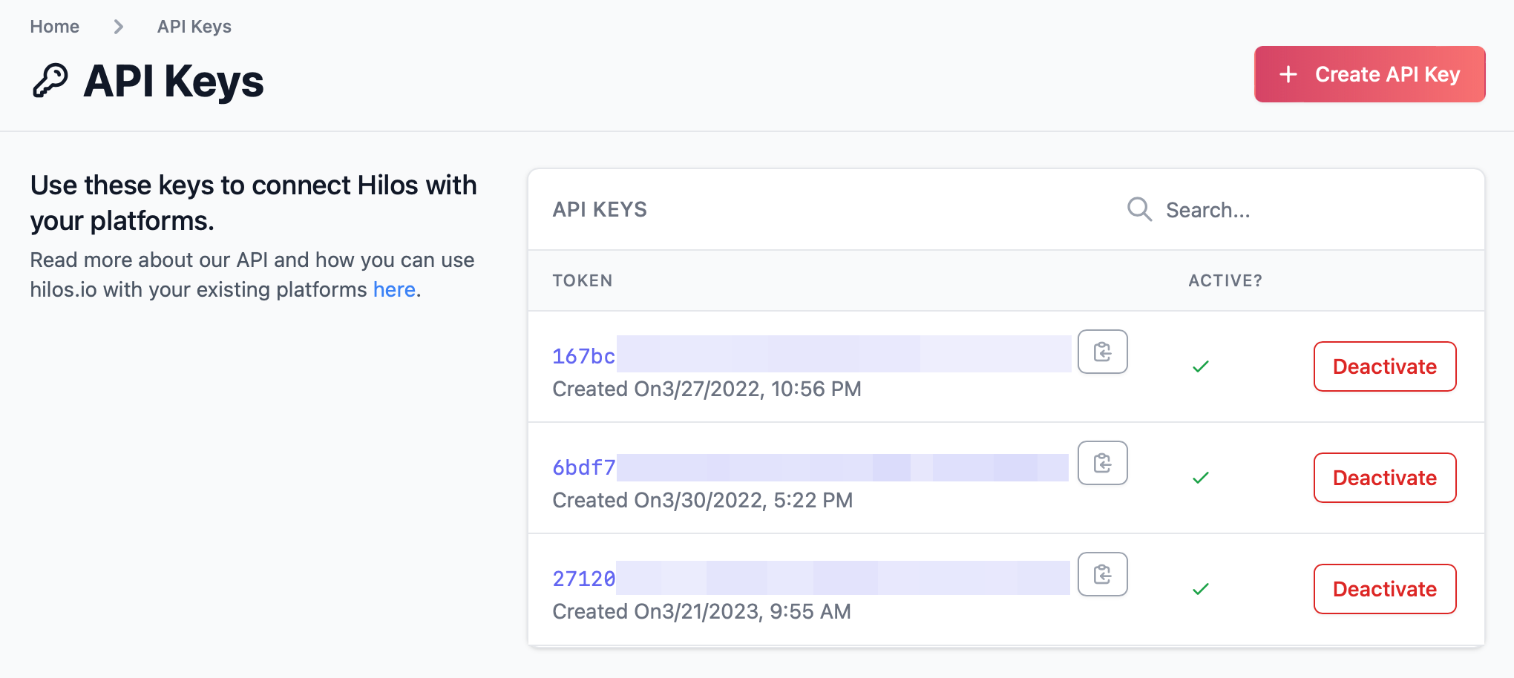Select the 167bc token text

pyautogui.click(x=584, y=356)
